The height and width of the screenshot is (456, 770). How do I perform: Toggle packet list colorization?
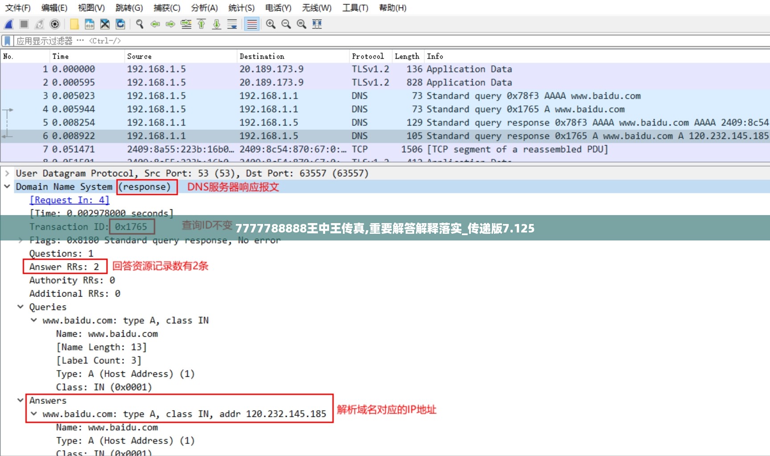(252, 24)
